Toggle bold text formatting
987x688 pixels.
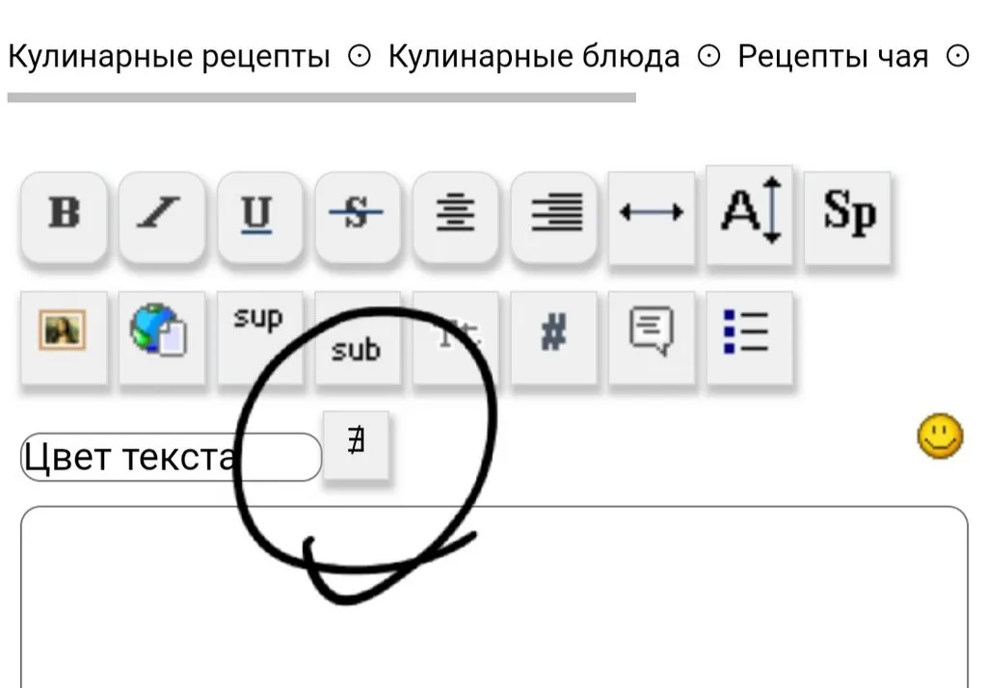pos(62,216)
